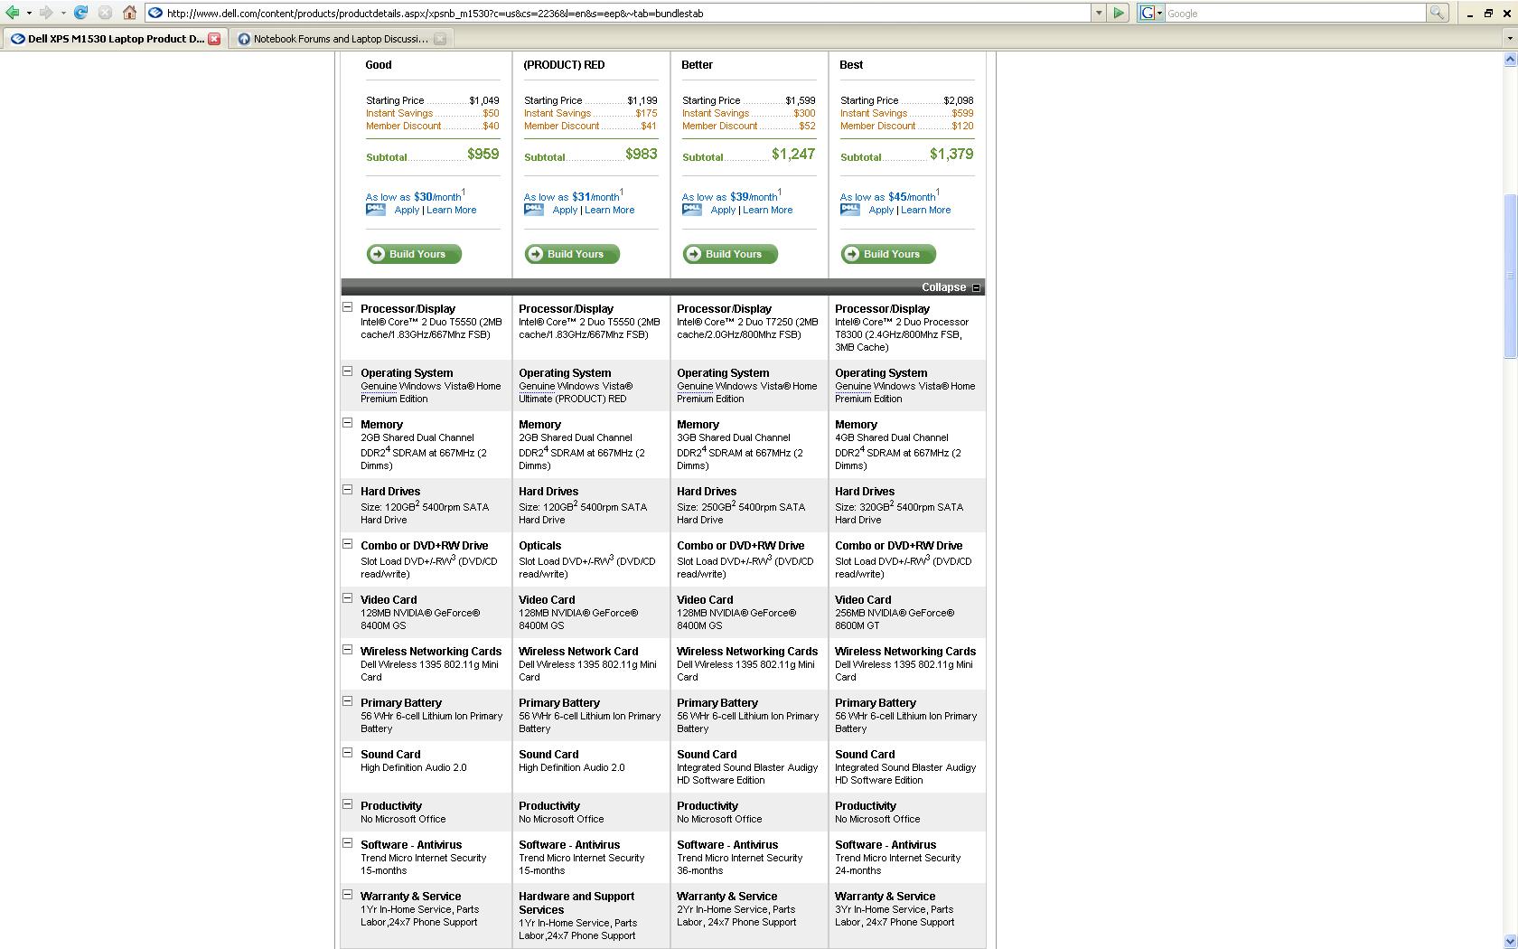
Task: Collapse the Sound Card row
Action: (x=347, y=753)
